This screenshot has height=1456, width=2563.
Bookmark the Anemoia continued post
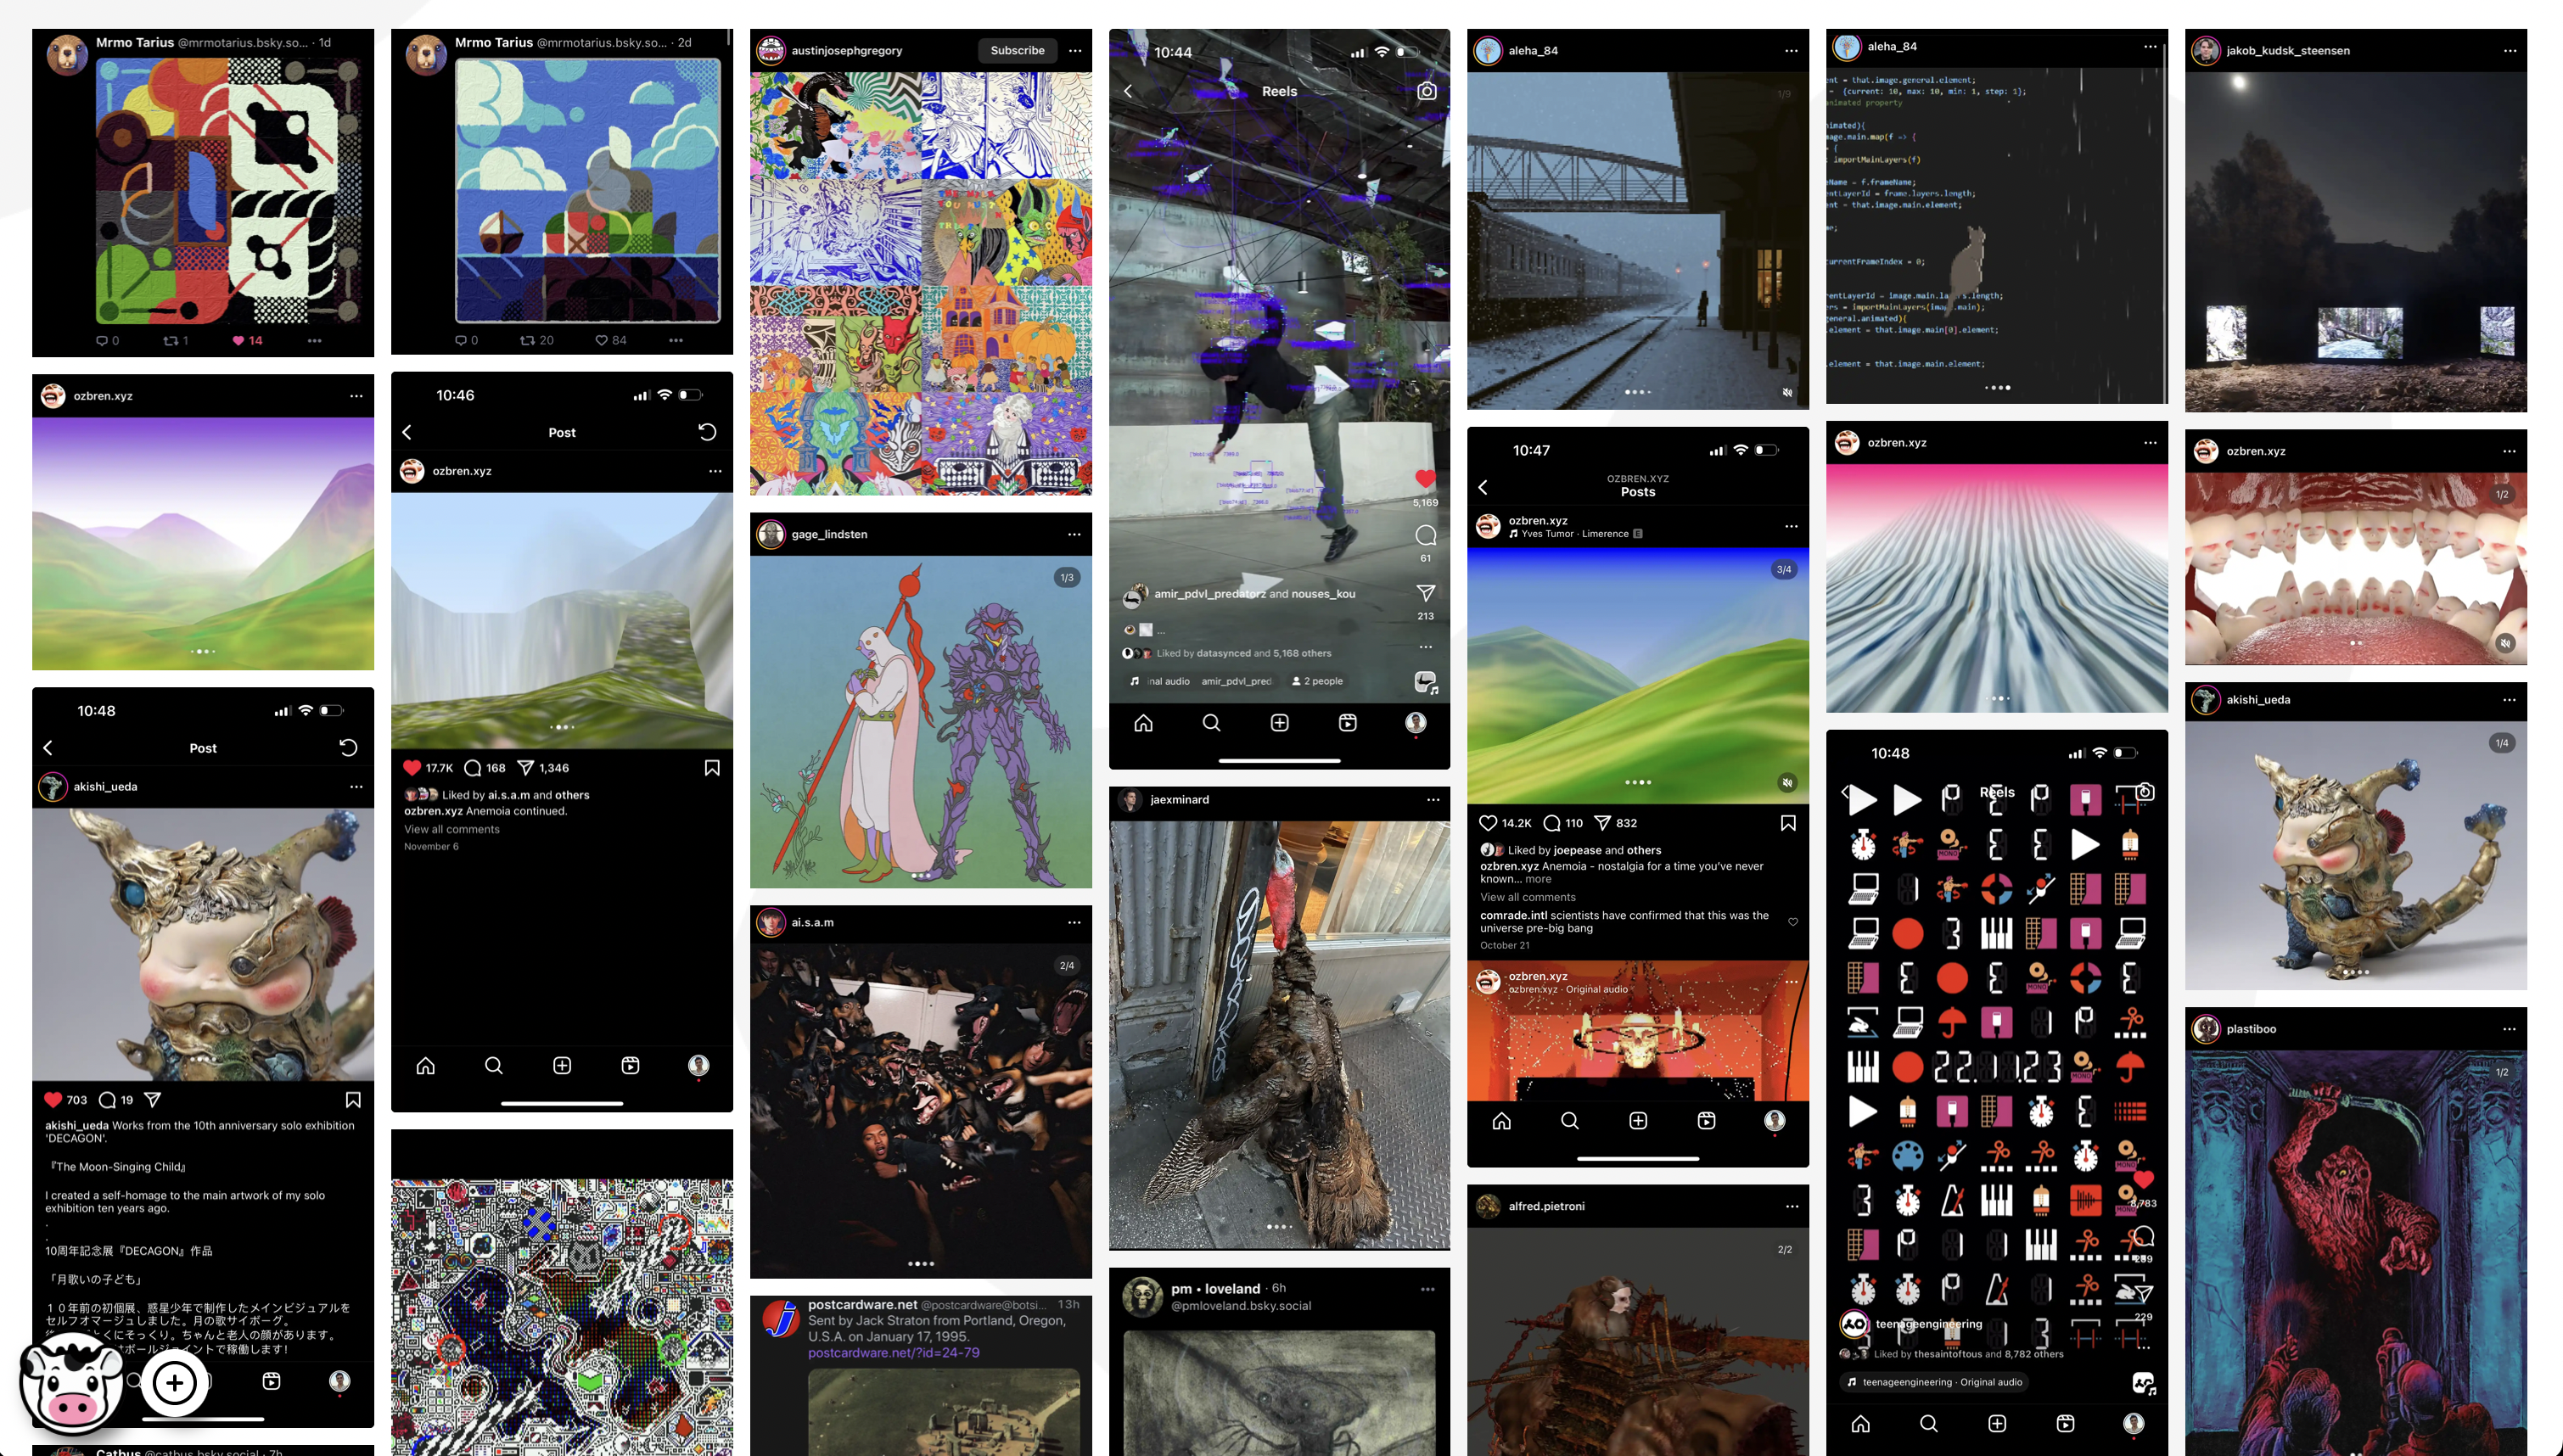[712, 768]
